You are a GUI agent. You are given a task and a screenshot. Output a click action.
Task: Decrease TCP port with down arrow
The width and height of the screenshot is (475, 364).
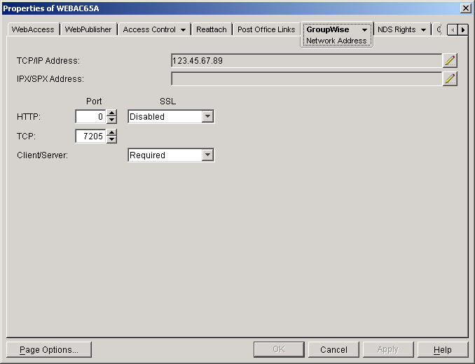click(112, 139)
